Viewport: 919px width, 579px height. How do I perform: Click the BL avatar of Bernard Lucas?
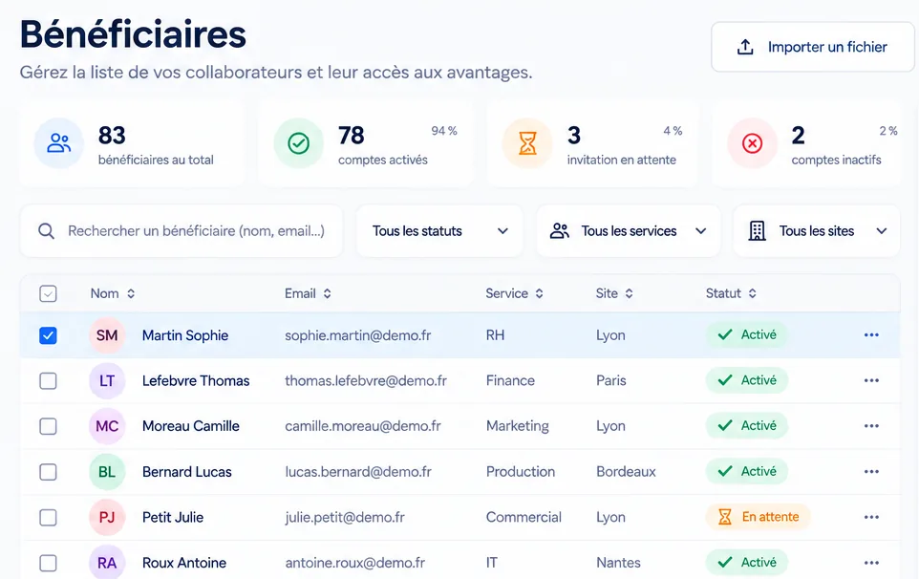107,472
